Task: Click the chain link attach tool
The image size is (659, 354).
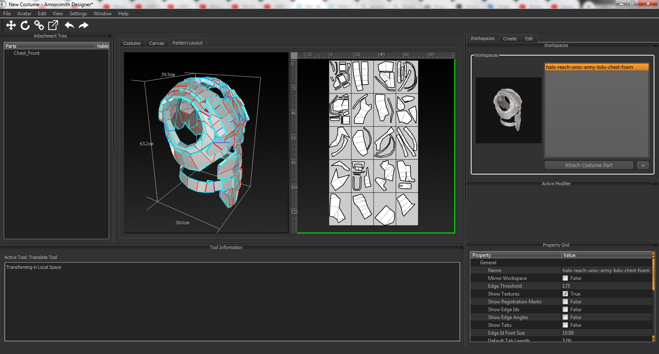Action: point(39,26)
